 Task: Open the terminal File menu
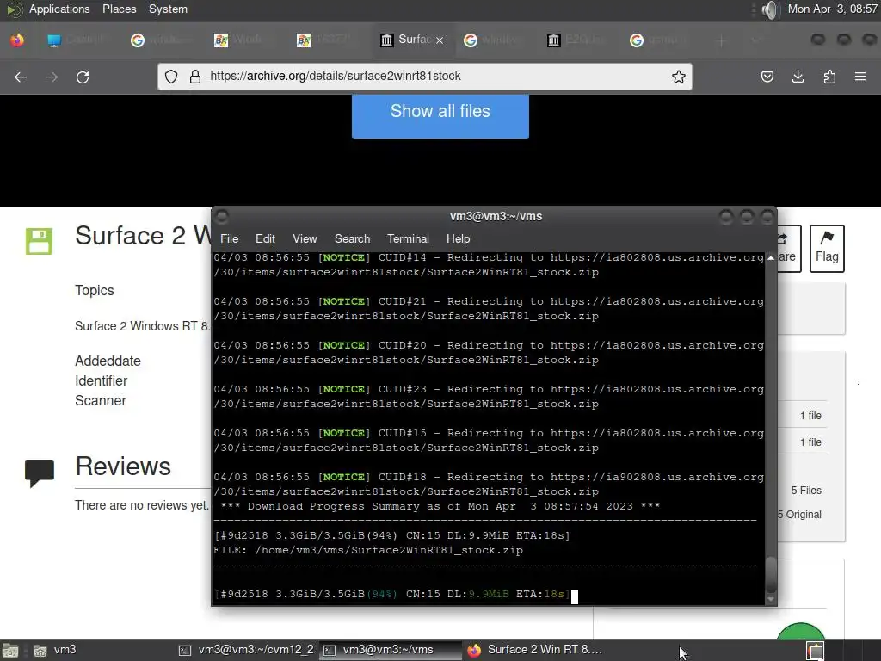click(229, 239)
